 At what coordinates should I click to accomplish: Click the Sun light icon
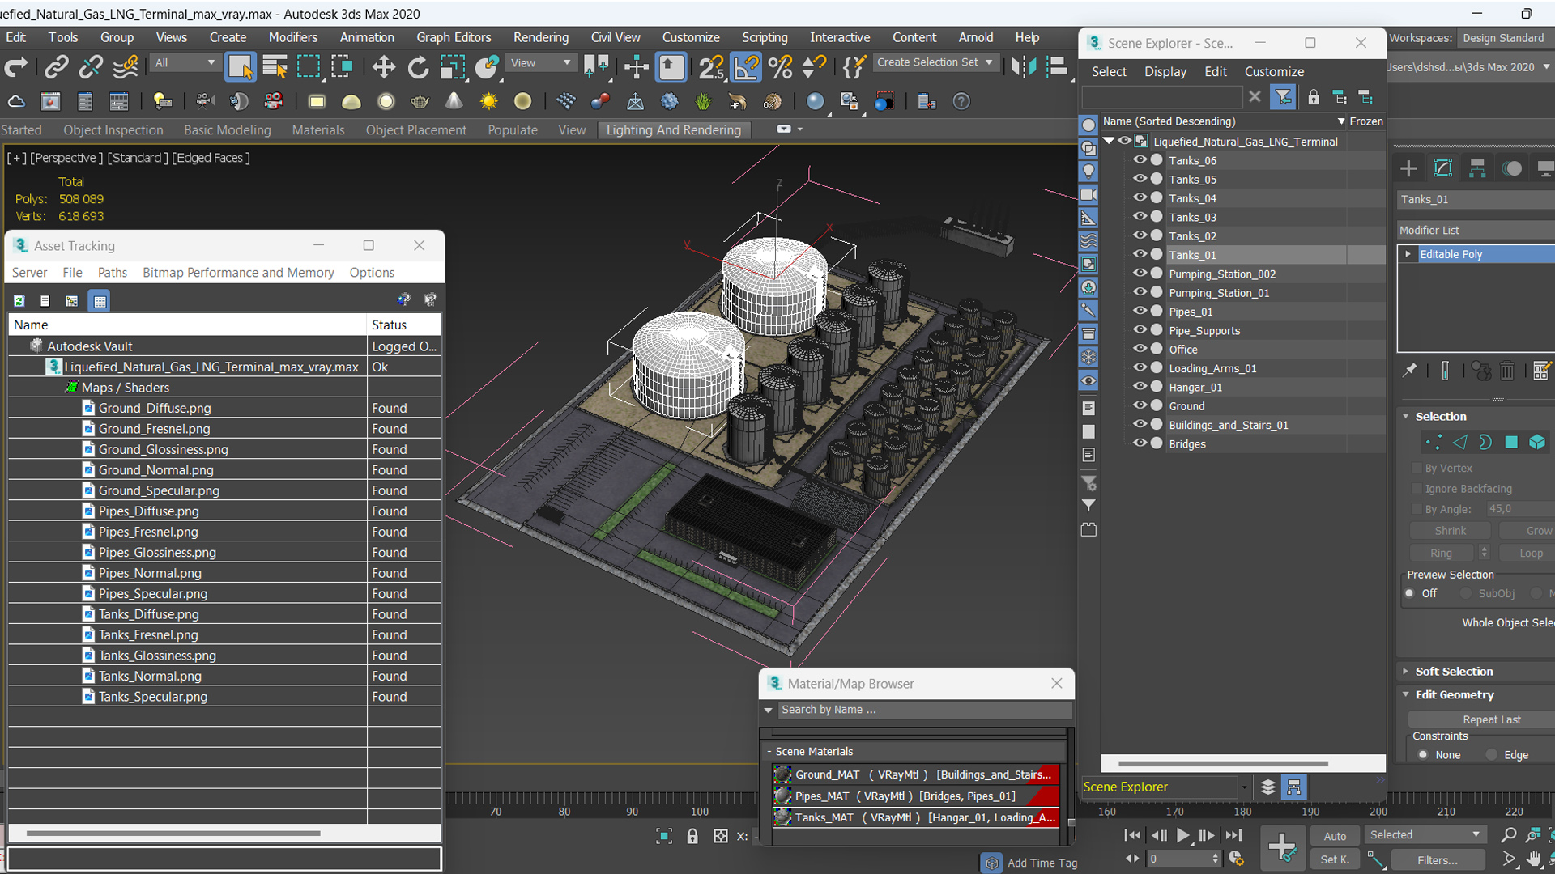click(x=488, y=102)
